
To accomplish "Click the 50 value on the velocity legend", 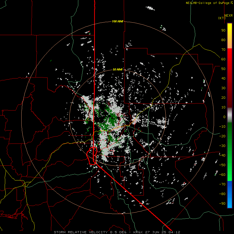I will pyautogui.click(x=223, y=69).
